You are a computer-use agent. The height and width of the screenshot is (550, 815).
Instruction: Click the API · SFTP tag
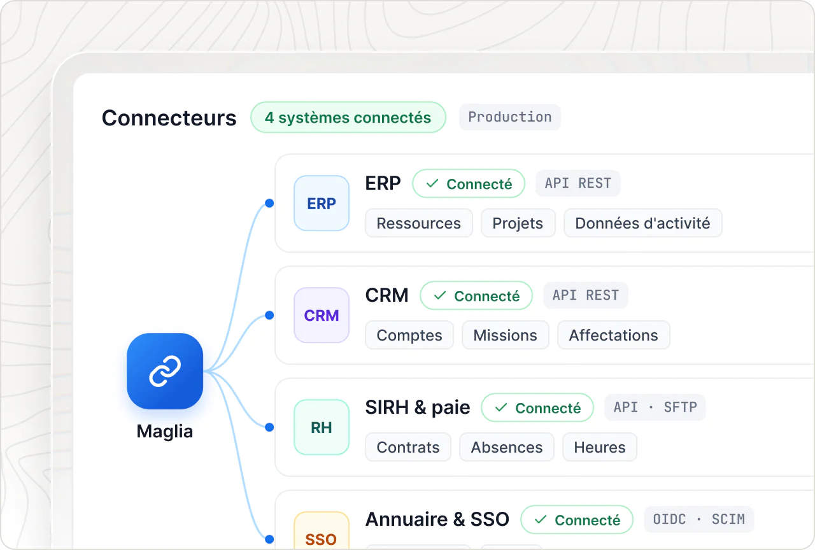point(655,407)
